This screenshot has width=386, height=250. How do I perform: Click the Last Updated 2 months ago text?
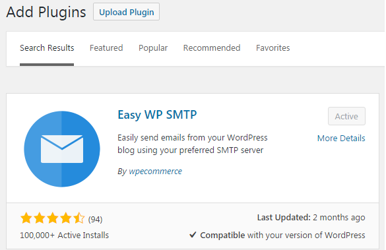(x=311, y=218)
